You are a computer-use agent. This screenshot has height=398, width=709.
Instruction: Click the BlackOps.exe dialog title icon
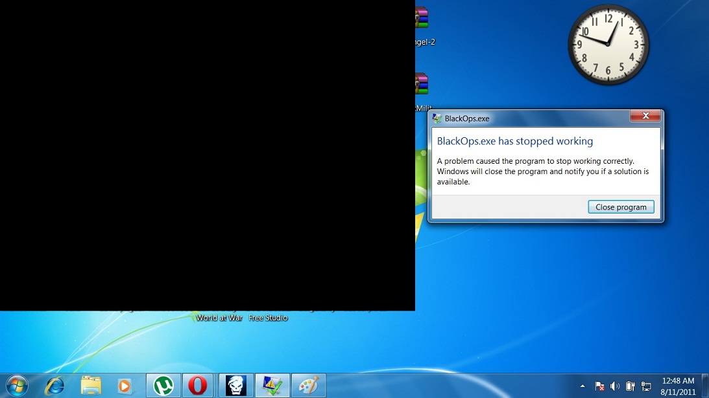pos(437,118)
